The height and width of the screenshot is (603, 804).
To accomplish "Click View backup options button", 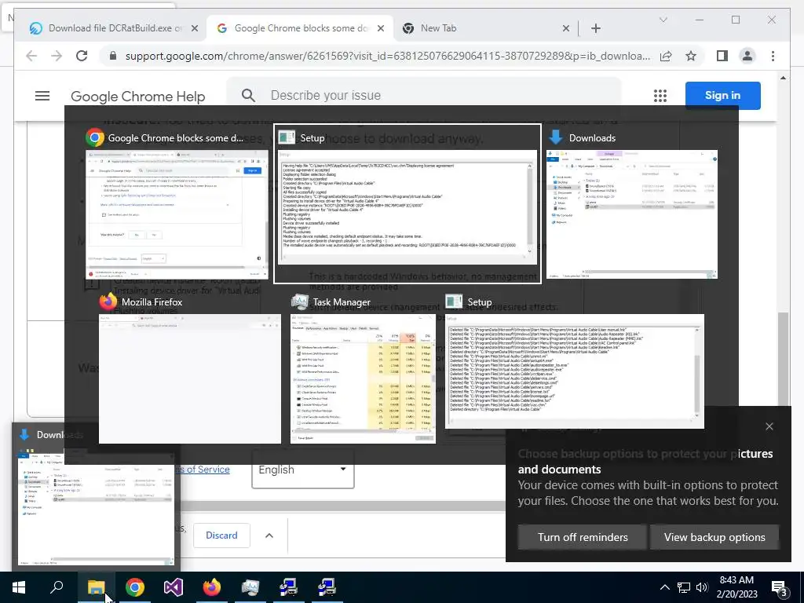I will [714, 537].
